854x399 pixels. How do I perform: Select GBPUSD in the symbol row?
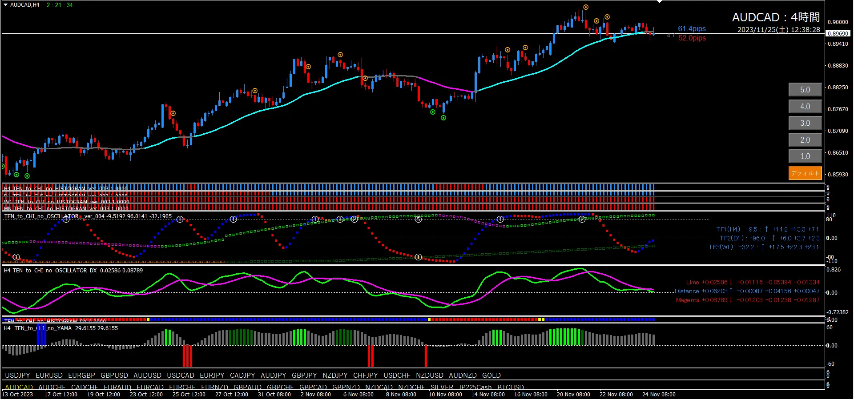[x=114, y=375]
